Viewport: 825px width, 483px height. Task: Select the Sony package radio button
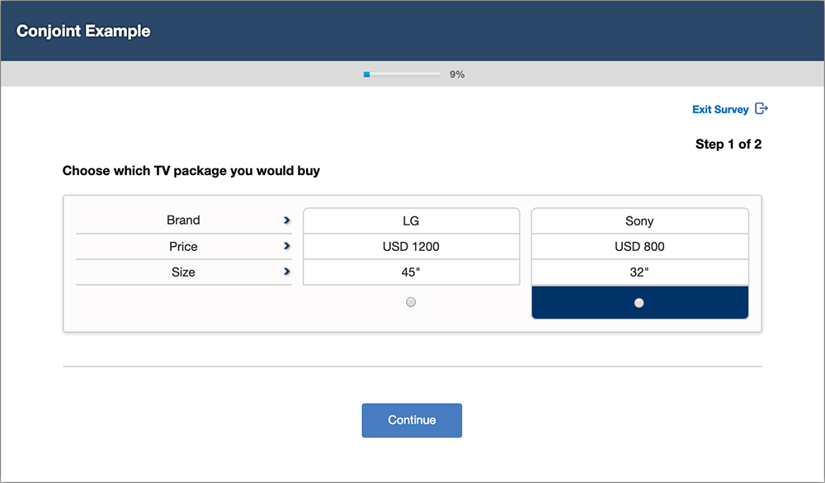639,303
